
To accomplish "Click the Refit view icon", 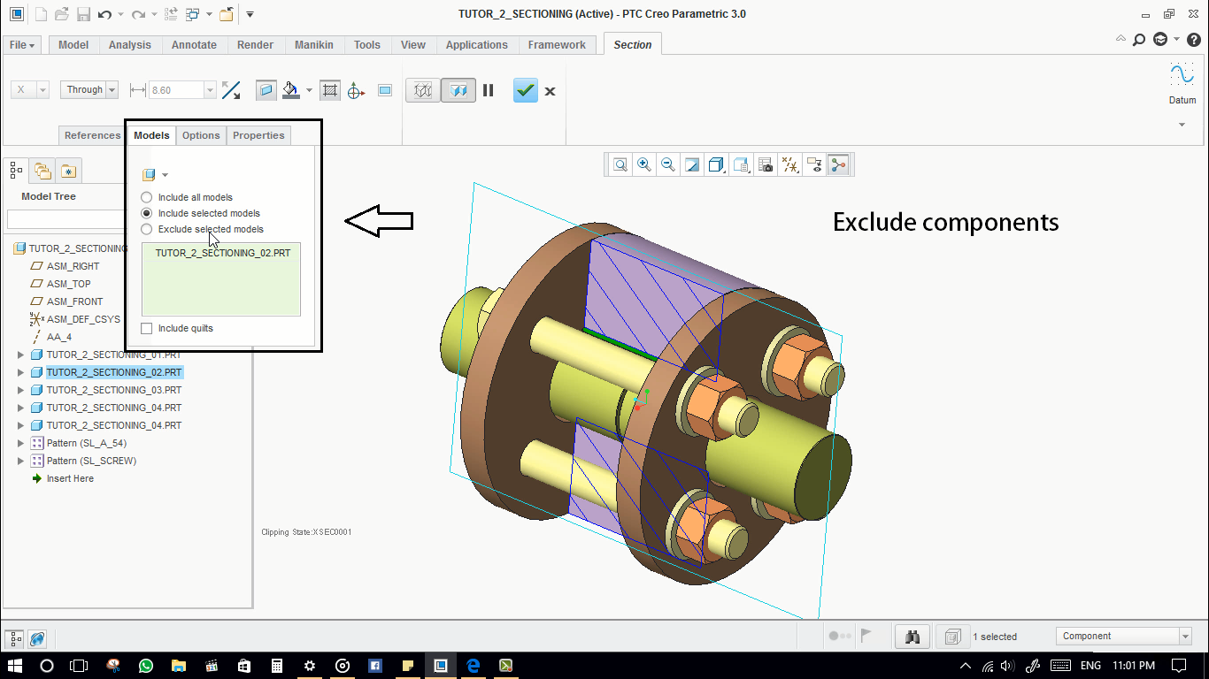I will click(x=620, y=164).
